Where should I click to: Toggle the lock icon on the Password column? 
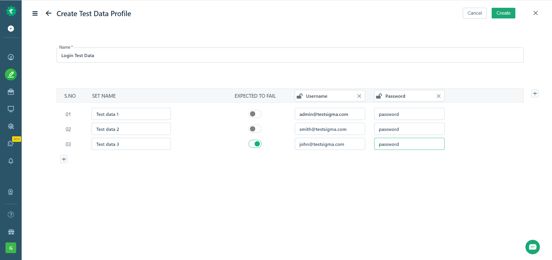click(x=379, y=96)
